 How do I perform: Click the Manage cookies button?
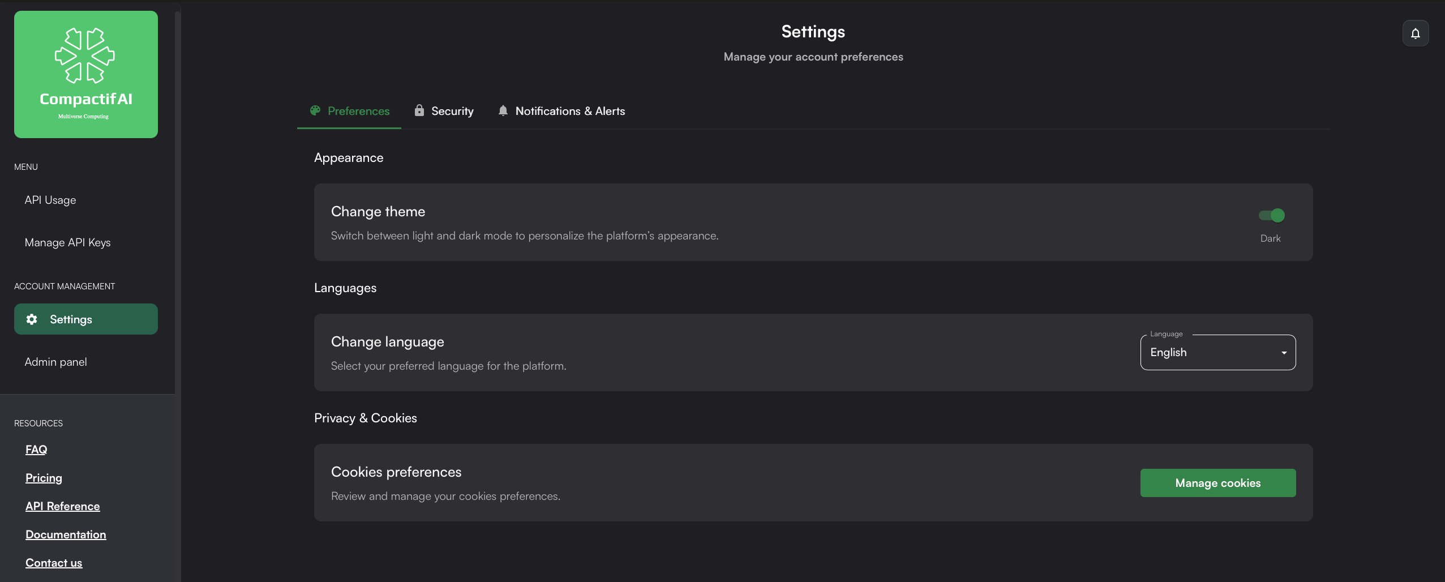click(x=1218, y=483)
